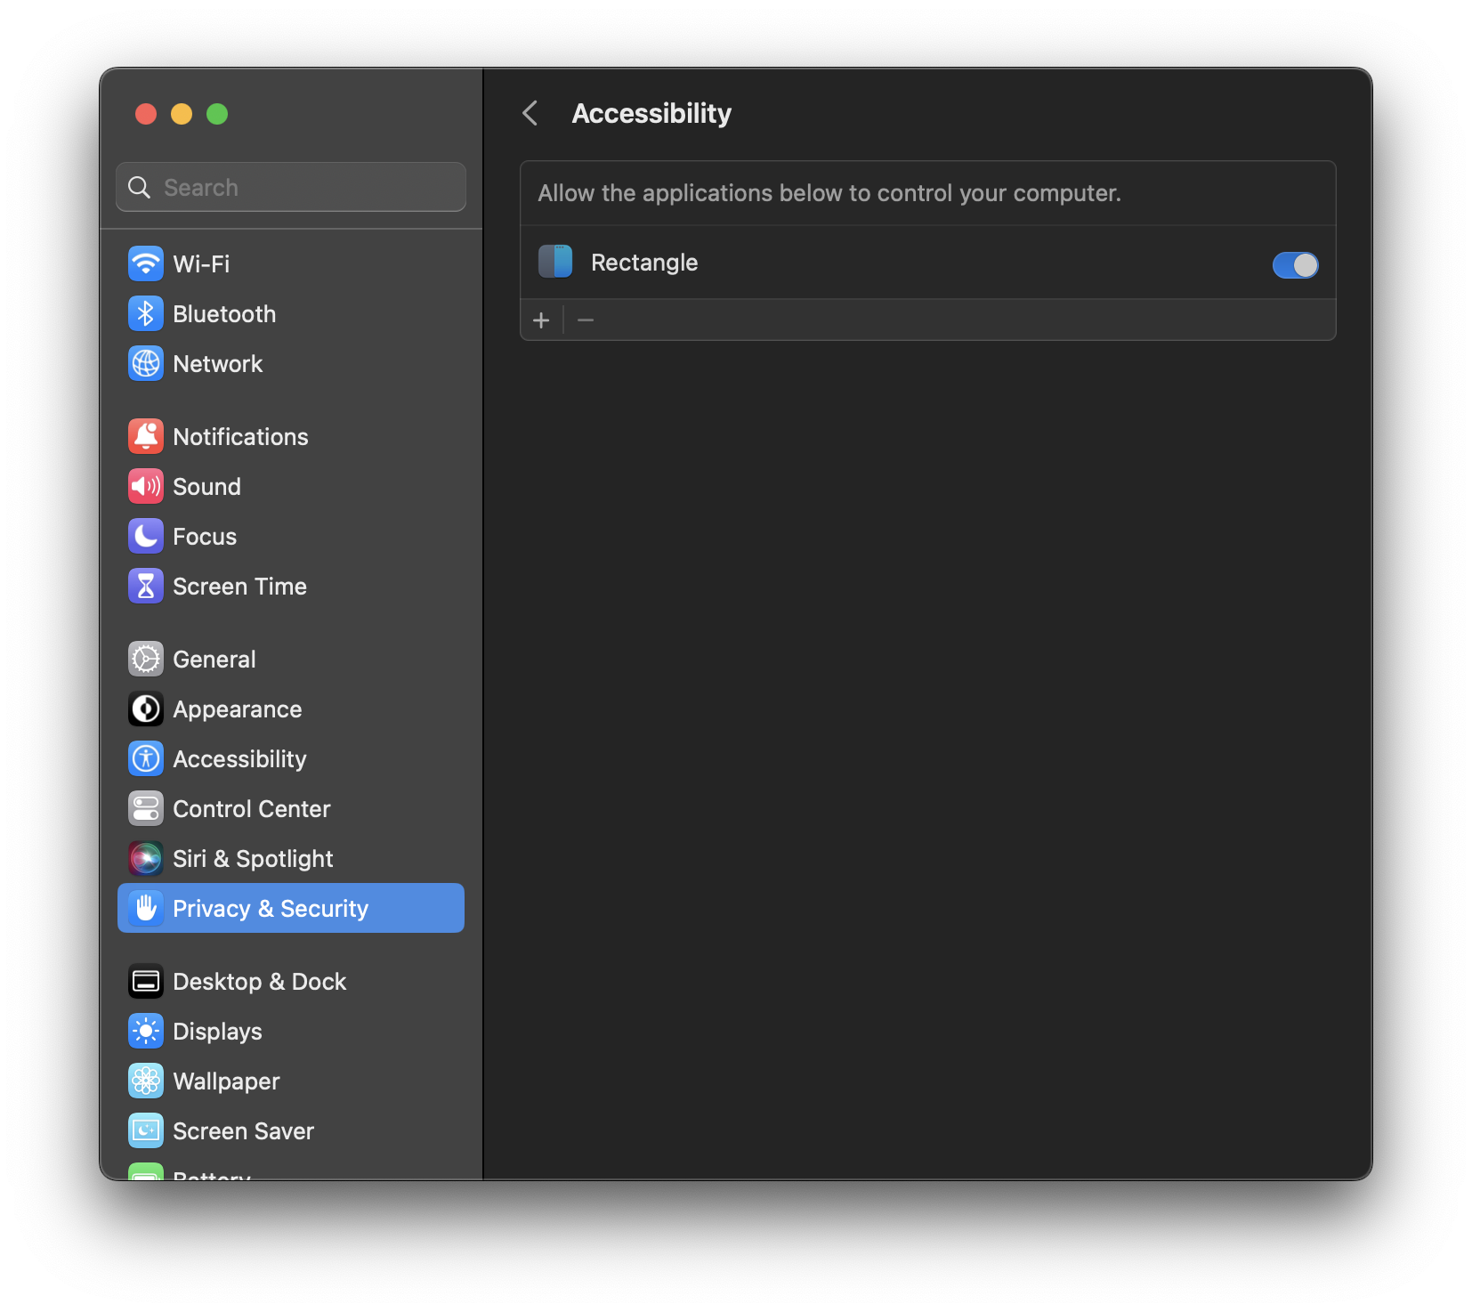Open Network settings
The height and width of the screenshot is (1312, 1472).
217,363
